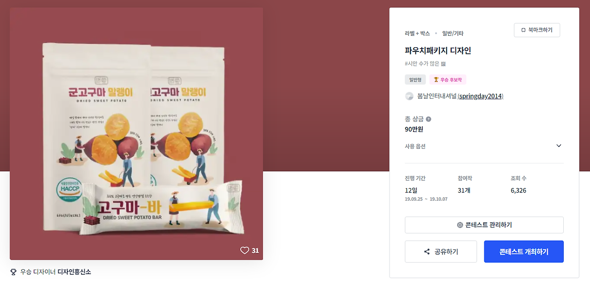Click the 파우치패키지 디자인 title
The height and width of the screenshot is (283, 590).
(x=438, y=51)
